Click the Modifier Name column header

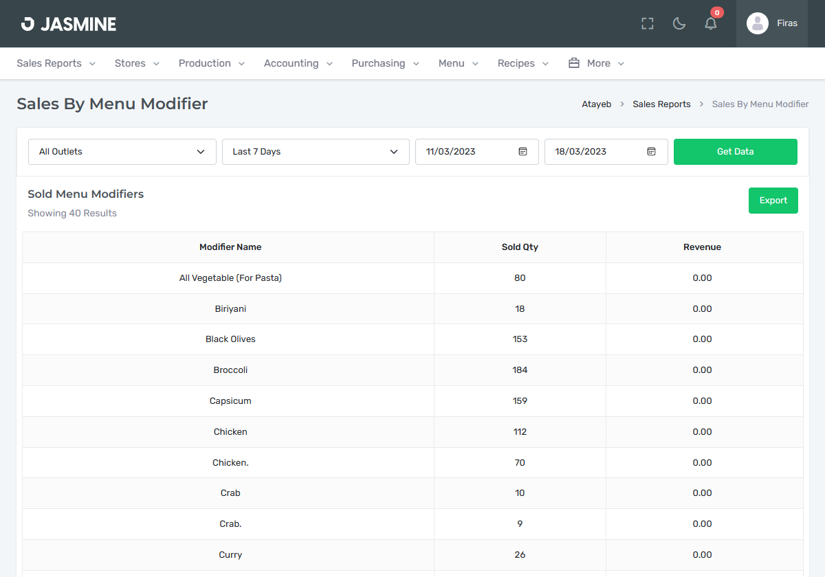coord(230,247)
